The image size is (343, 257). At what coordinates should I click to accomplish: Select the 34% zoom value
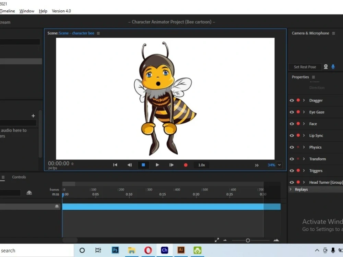pos(271,165)
